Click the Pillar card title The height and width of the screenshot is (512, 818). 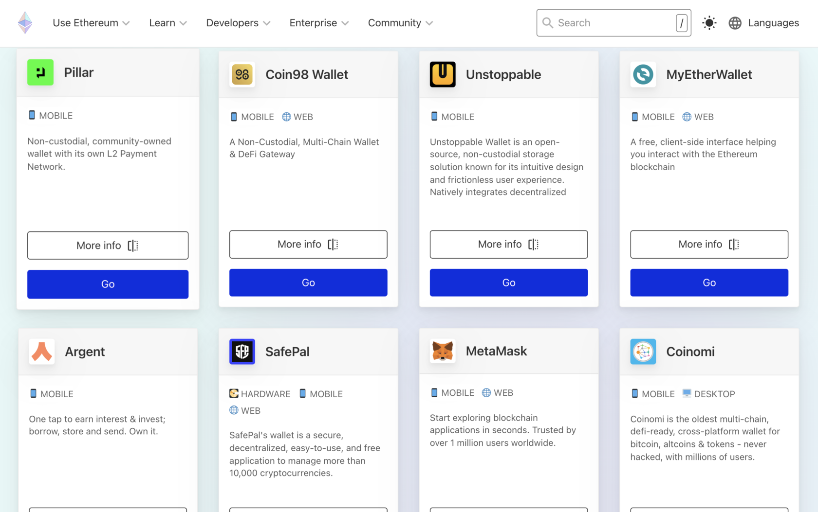79,72
